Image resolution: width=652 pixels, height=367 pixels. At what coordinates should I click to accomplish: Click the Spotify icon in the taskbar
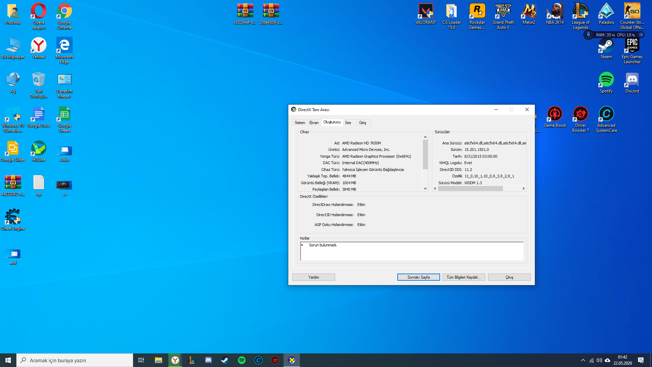(242, 360)
